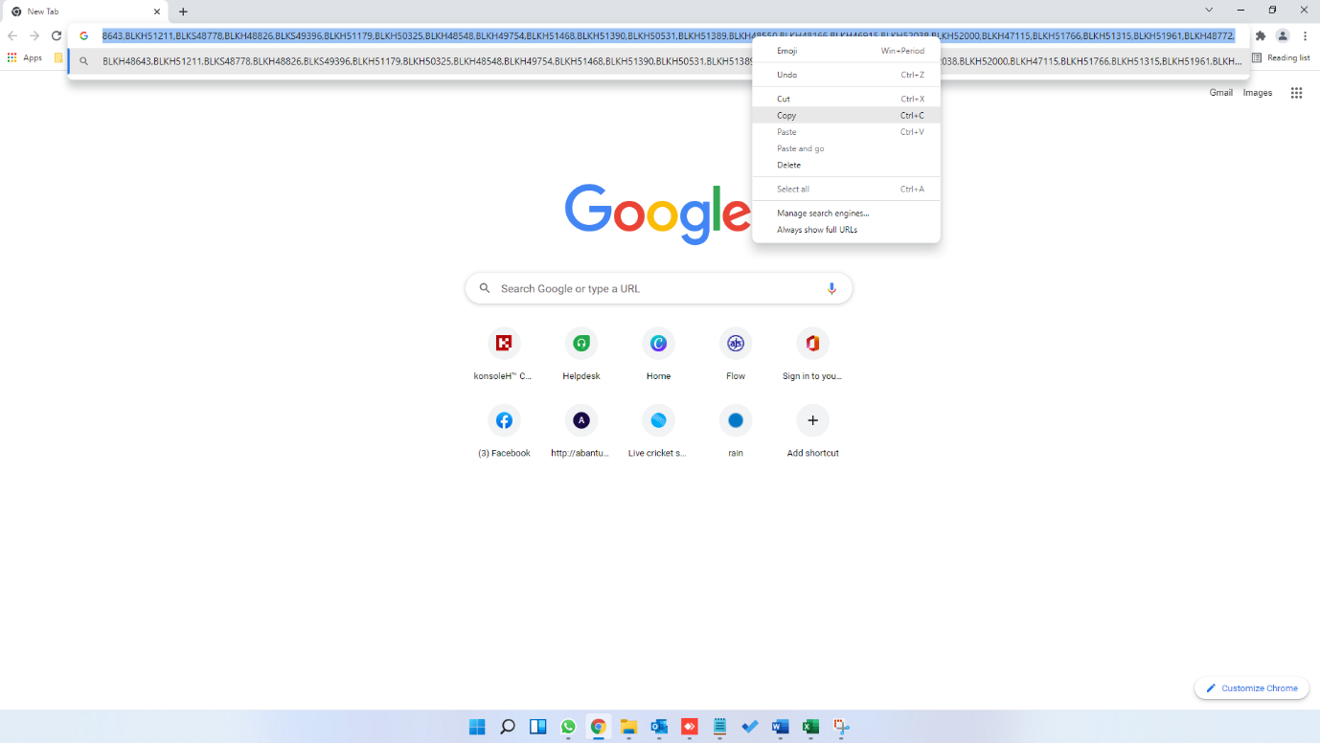Open Snipping Tool from taskbar
The height and width of the screenshot is (743, 1320).
841,727
